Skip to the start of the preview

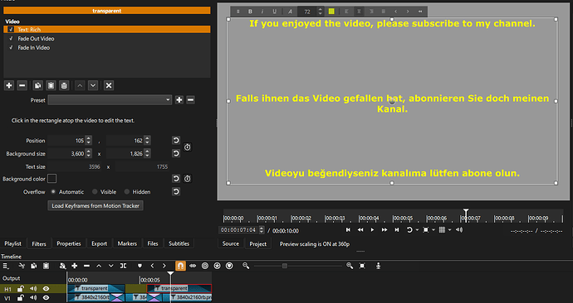click(x=348, y=230)
